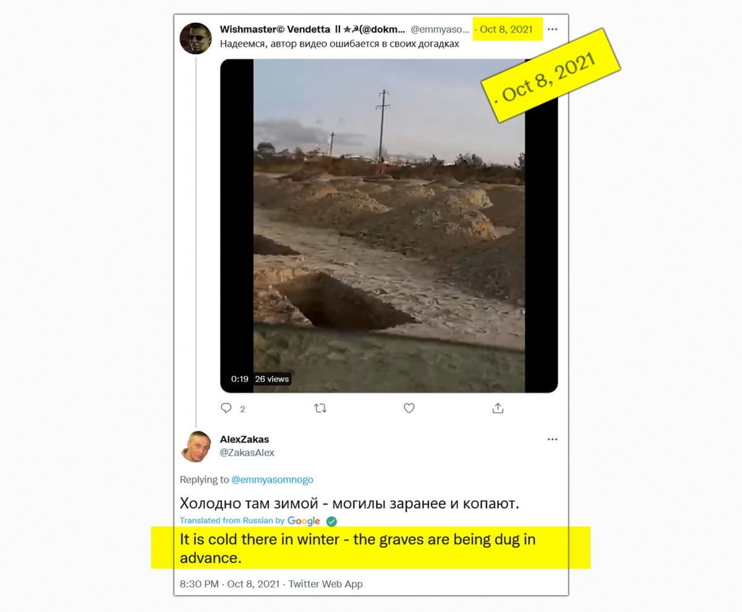Image resolution: width=742 pixels, height=612 pixels.
Task: Open more options on AlexZakas reply
Action: 552,440
